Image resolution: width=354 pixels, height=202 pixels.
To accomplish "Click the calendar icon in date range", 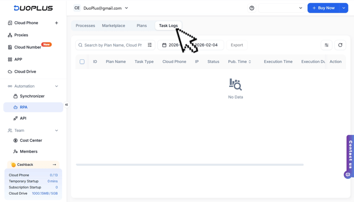I will pos(164,45).
